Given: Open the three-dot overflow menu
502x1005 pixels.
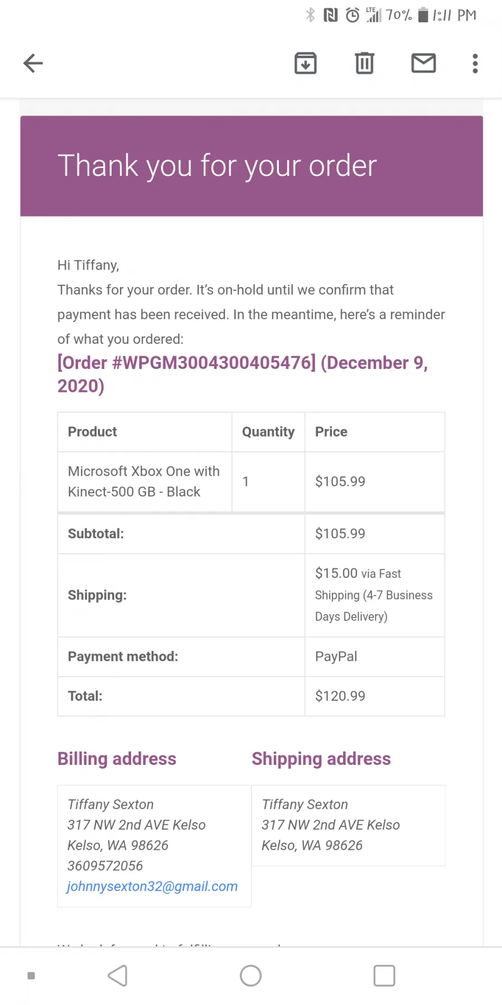Looking at the screenshot, I should [x=475, y=63].
